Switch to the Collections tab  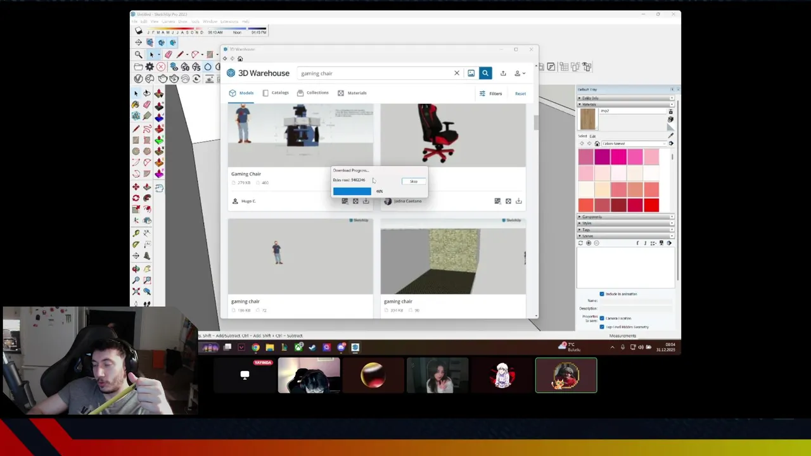pyautogui.click(x=313, y=93)
